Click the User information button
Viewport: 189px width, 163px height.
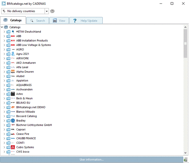click(x=92, y=159)
